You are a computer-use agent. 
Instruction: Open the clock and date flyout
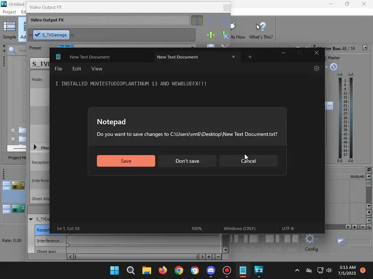click(347, 270)
